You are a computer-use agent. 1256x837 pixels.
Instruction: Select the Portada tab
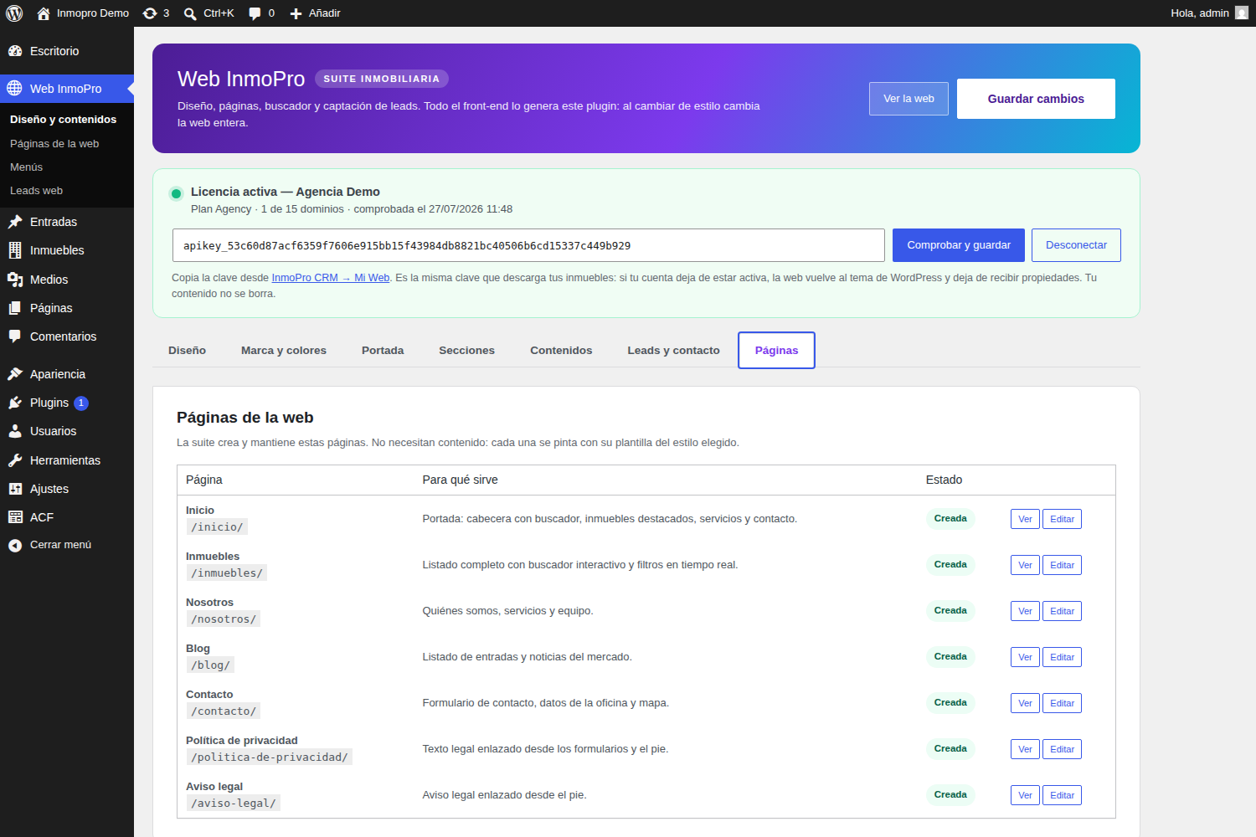pos(383,351)
